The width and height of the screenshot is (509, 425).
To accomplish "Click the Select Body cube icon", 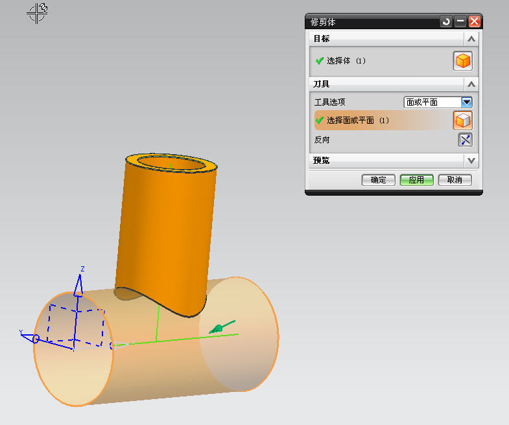I will coord(463,61).
